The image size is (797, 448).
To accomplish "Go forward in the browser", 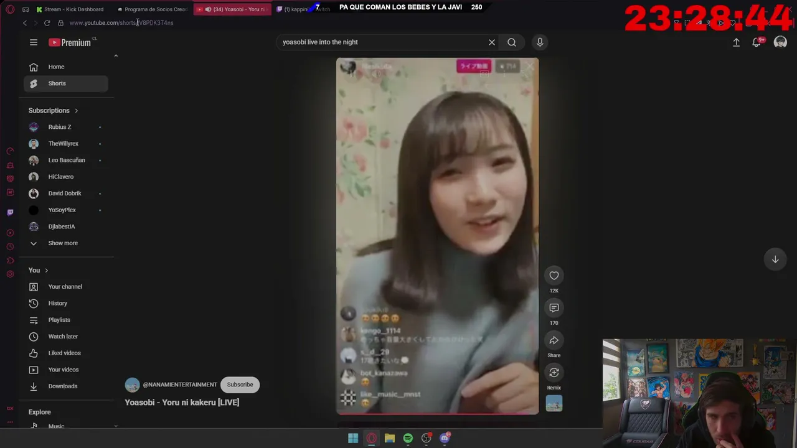I will tap(35, 23).
